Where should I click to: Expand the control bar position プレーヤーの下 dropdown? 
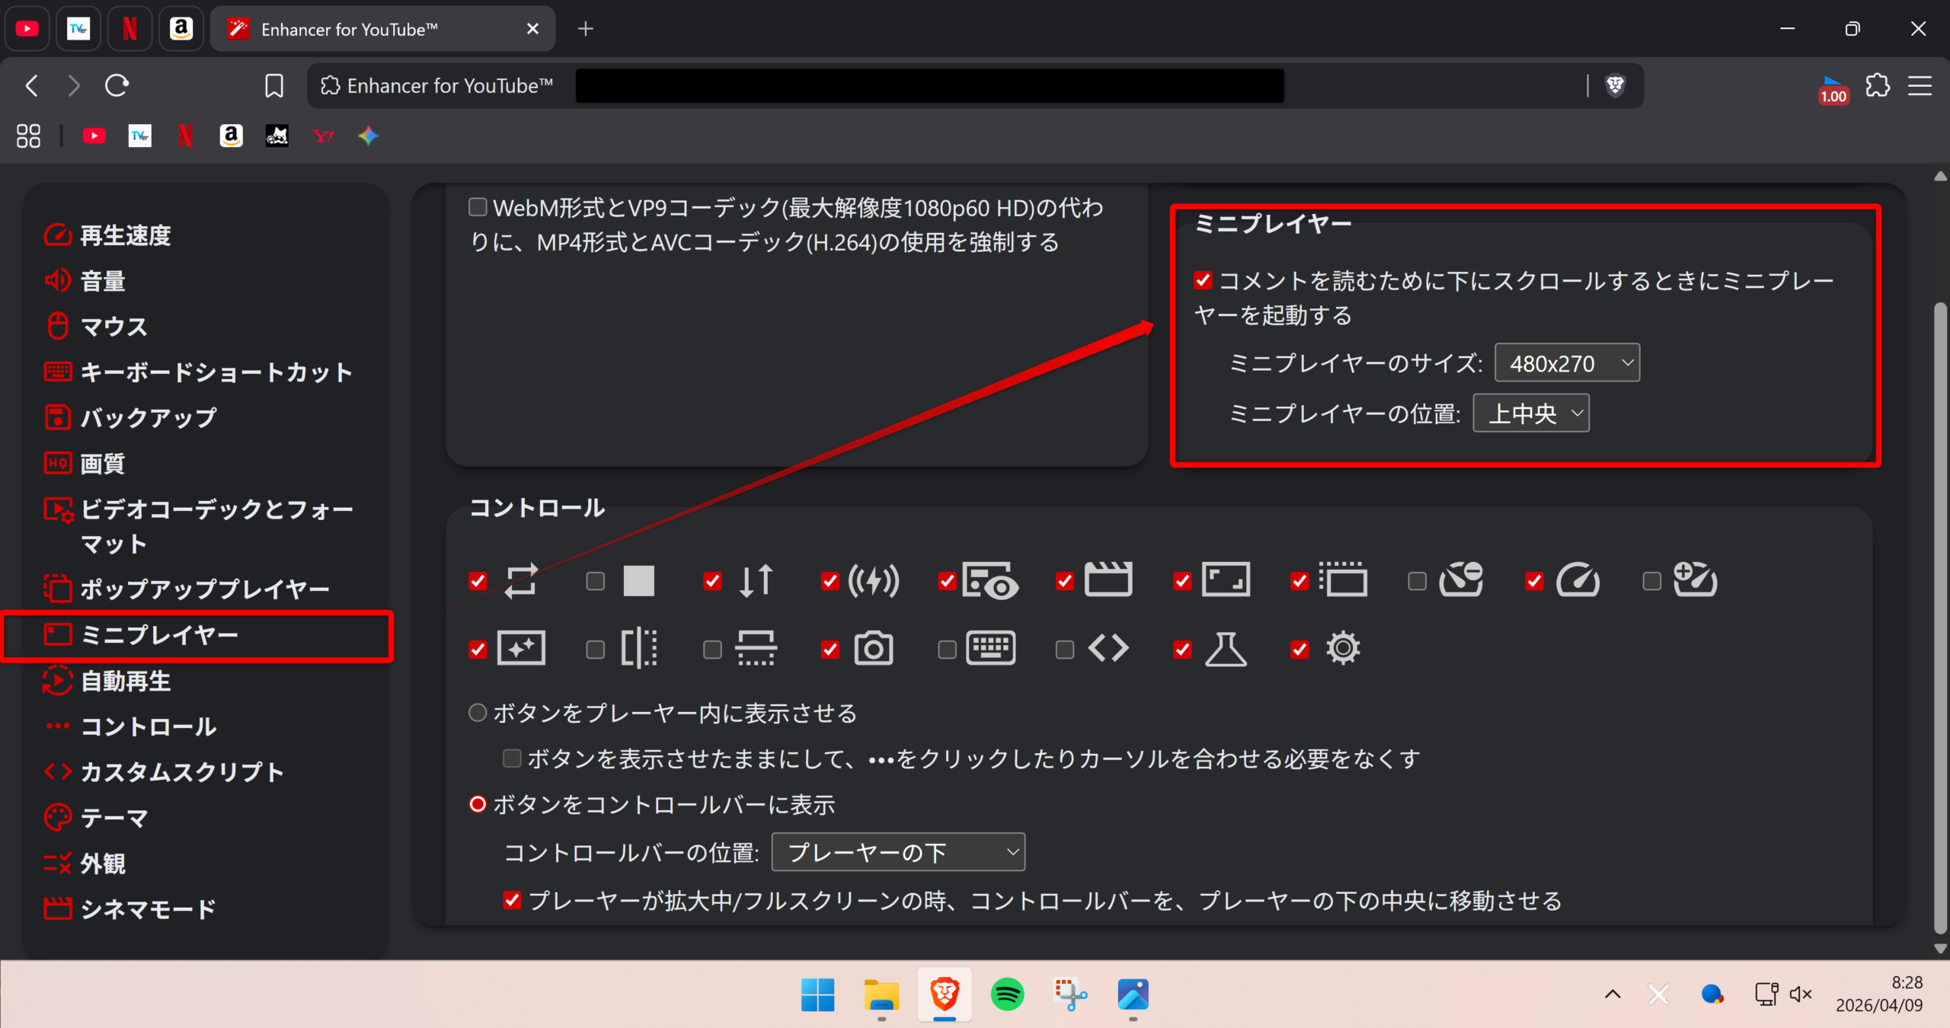[x=898, y=852]
